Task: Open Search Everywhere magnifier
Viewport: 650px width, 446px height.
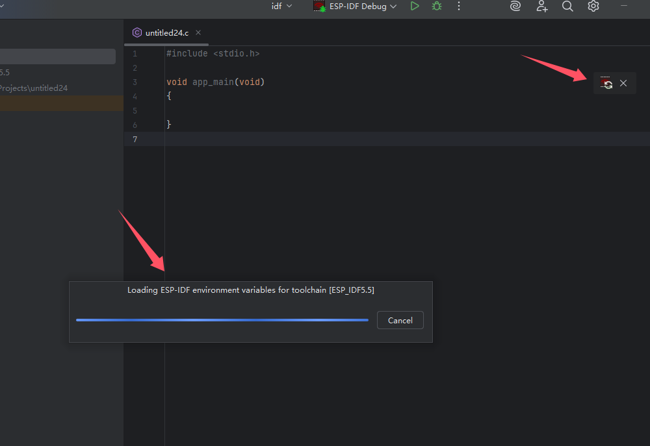Action: [567, 6]
